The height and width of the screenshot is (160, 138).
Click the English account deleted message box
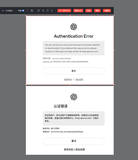coord(74,48)
